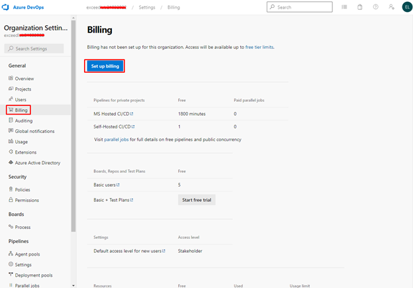The image size is (413, 288).
Task: Click the Extensions icon in sidebar
Action: point(11,152)
